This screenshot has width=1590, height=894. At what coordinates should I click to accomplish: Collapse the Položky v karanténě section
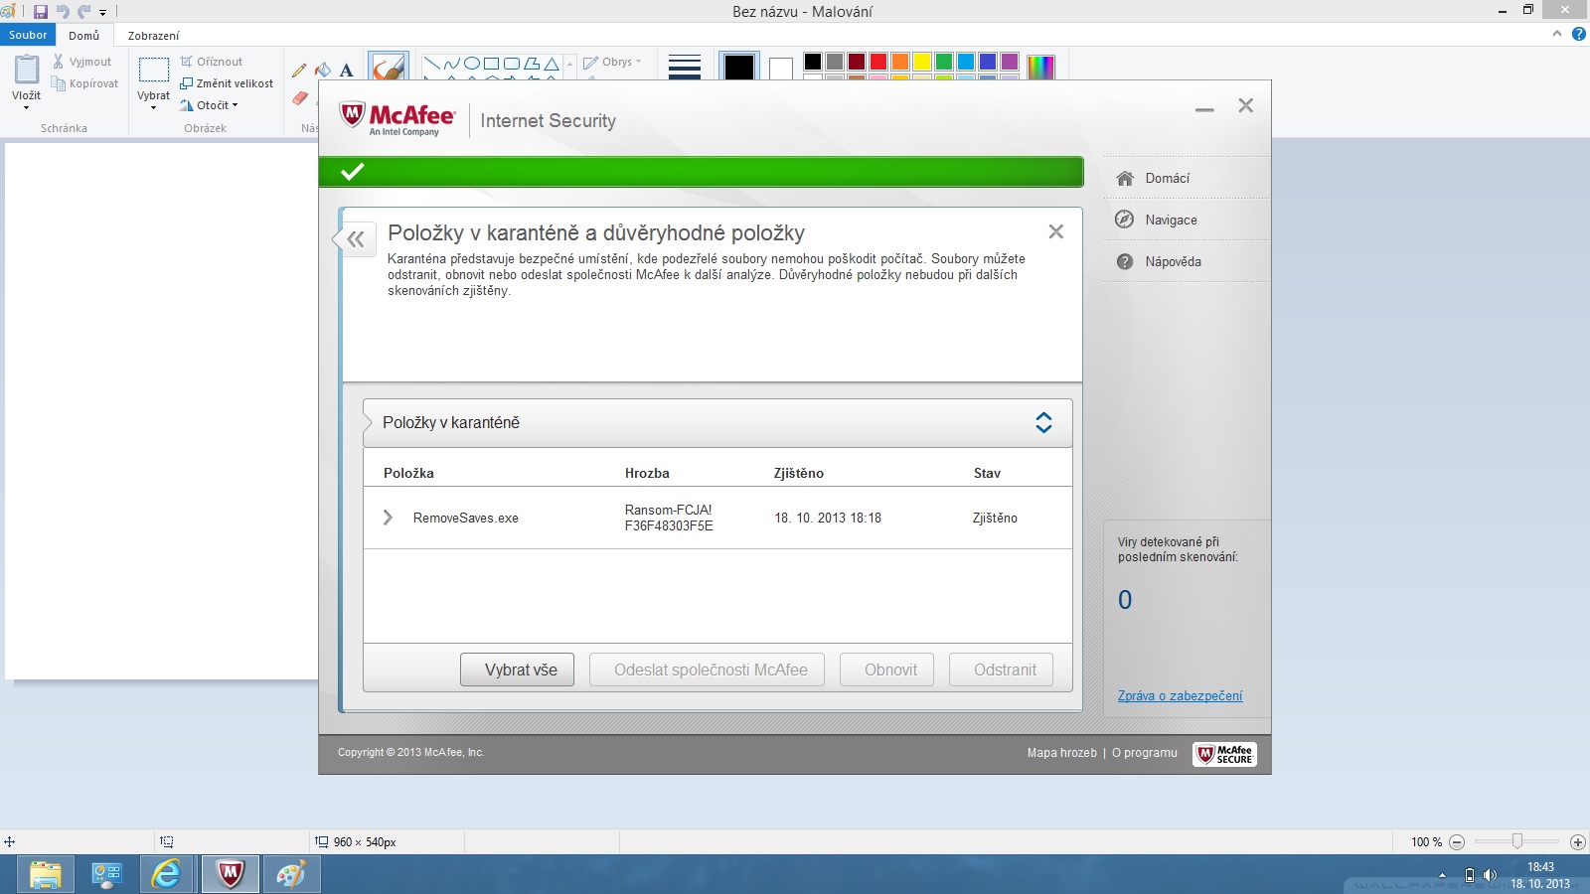click(x=1043, y=422)
